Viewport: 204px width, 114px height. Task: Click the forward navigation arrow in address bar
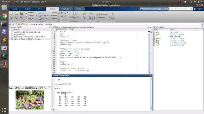pyautogui.click(x=13, y=24)
